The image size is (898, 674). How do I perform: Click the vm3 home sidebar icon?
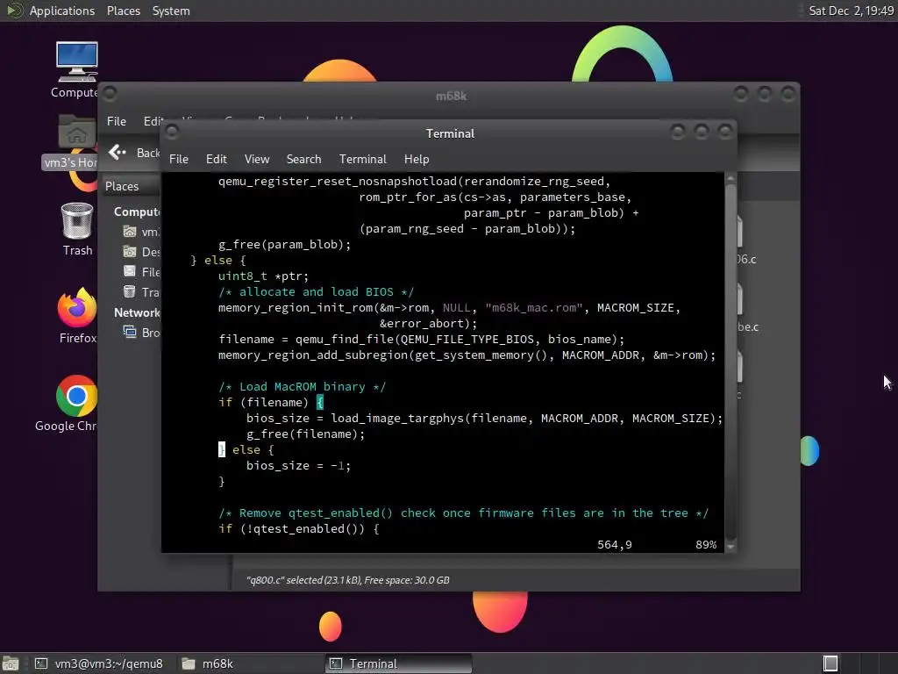pos(130,232)
